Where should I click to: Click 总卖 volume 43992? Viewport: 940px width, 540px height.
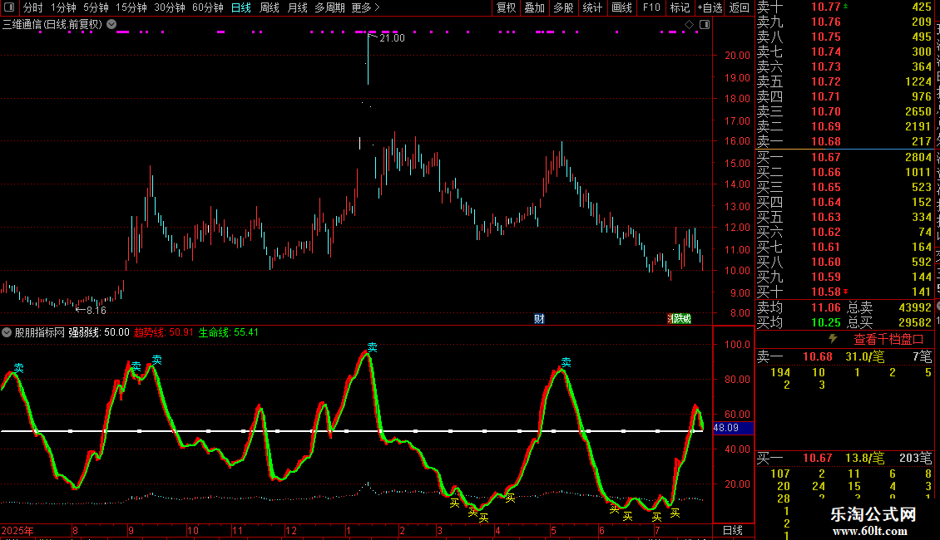[915, 307]
